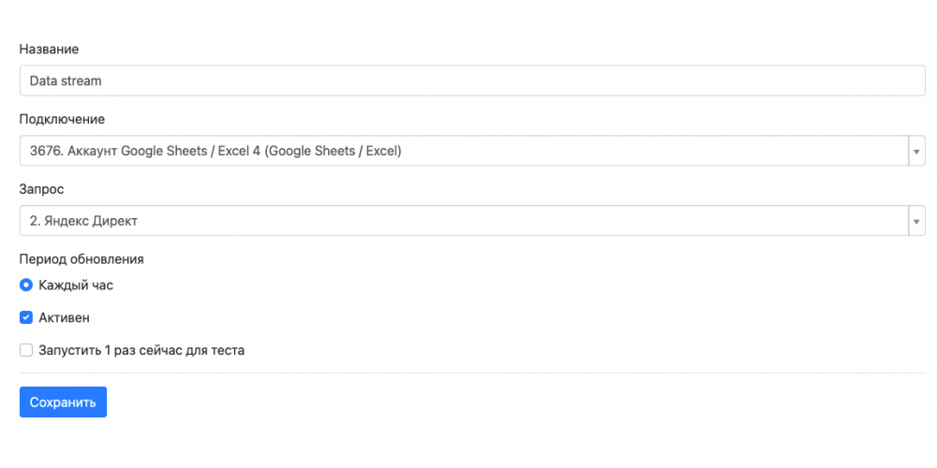
Task: Click the 'Период обновления' heading
Action: pyautogui.click(x=82, y=259)
